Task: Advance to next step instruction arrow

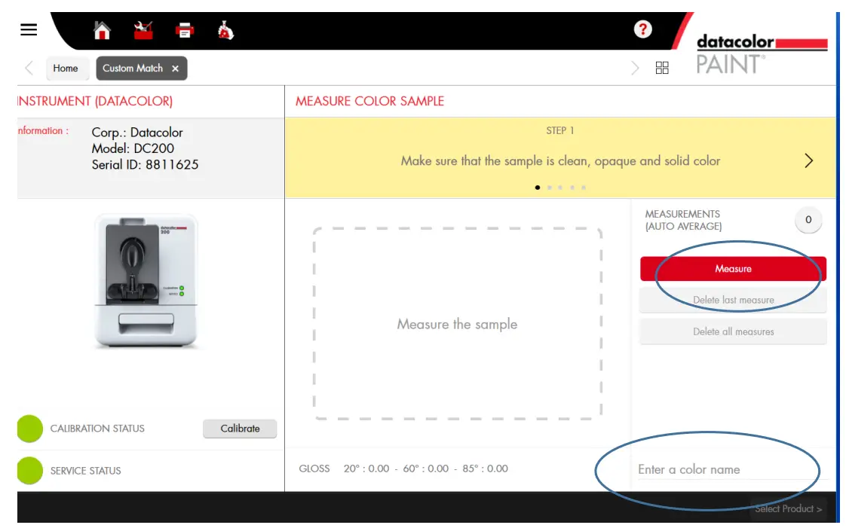Action: point(808,160)
